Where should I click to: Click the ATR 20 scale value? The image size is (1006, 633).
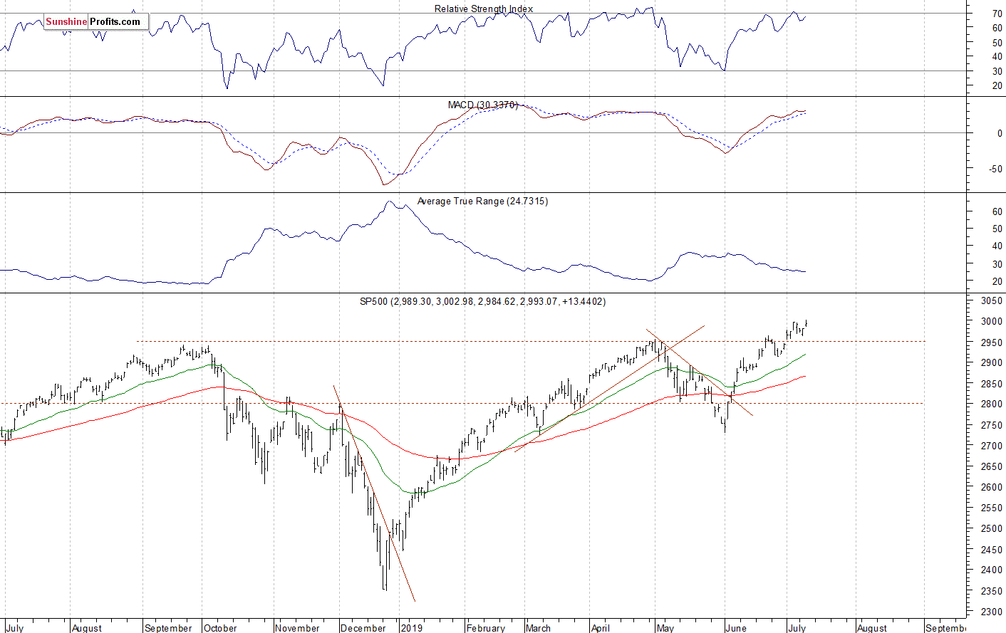pos(997,282)
